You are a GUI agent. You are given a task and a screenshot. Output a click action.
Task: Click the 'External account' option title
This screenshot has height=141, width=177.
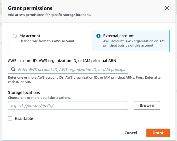click(118, 36)
